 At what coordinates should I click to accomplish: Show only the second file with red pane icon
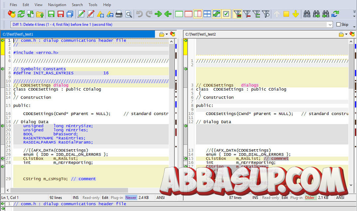coord(188,14)
